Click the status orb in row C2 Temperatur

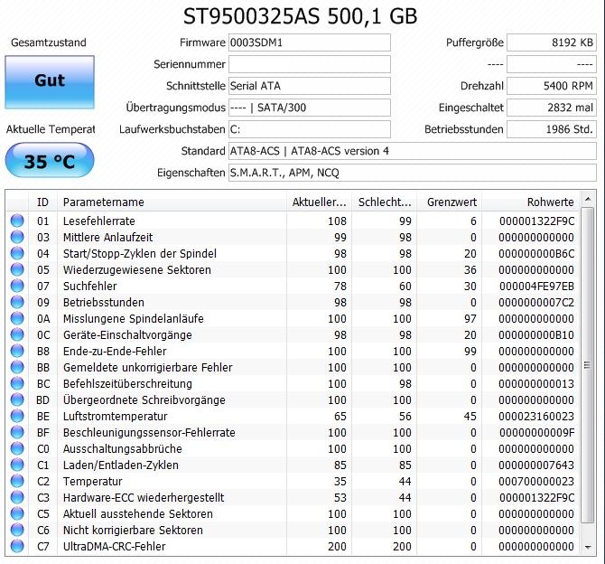[x=17, y=481]
